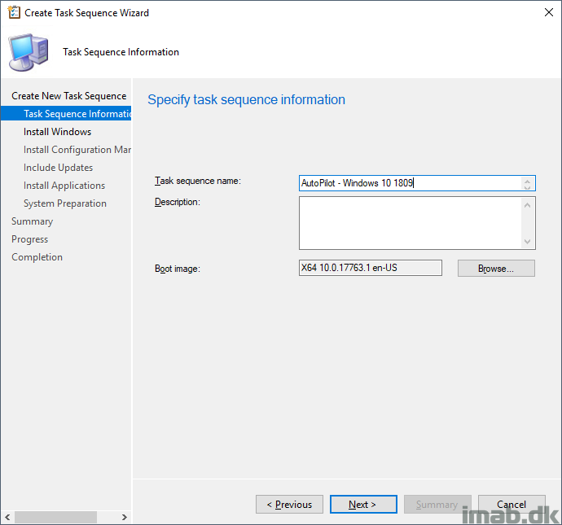Click the 'Task Sequence Information' header title

[x=121, y=52]
